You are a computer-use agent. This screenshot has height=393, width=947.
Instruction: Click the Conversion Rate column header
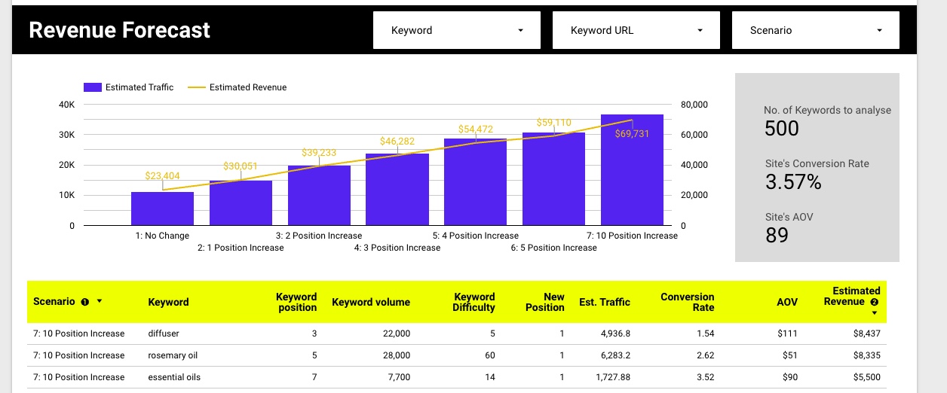[687, 302]
